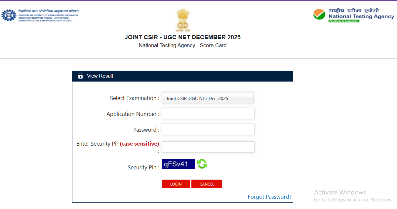Click the Application Number input field
This screenshot has height=209, width=397.
208,114
